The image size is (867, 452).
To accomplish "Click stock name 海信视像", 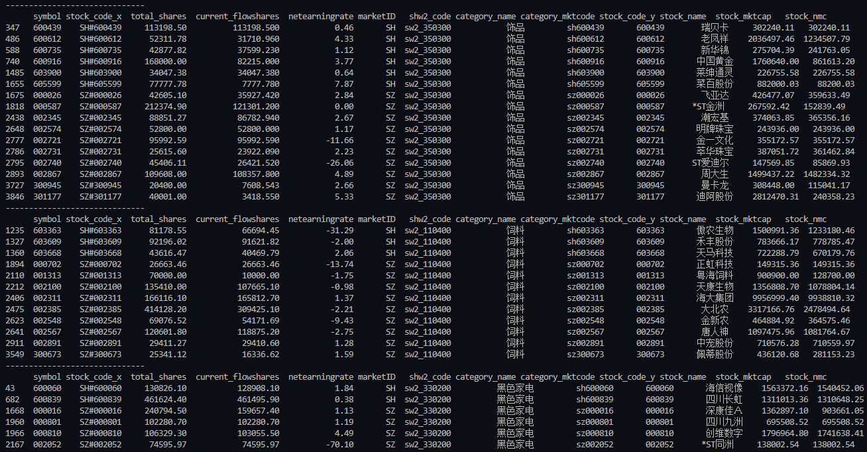I will (724, 388).
